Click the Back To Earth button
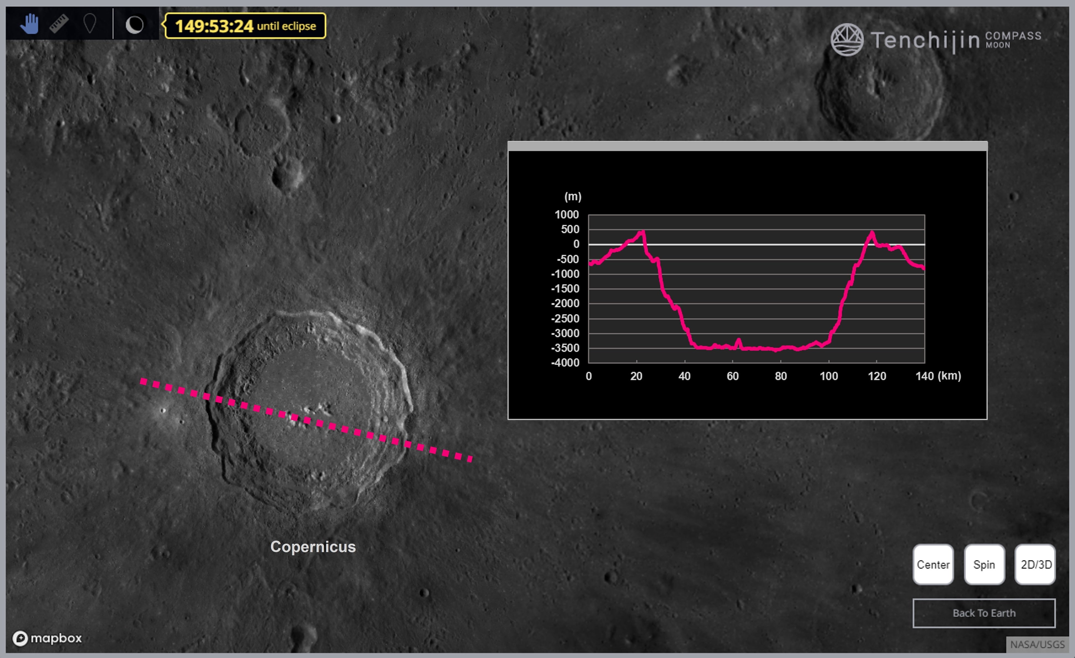Screen dimensions: 1075x658 tap(984, 613)
